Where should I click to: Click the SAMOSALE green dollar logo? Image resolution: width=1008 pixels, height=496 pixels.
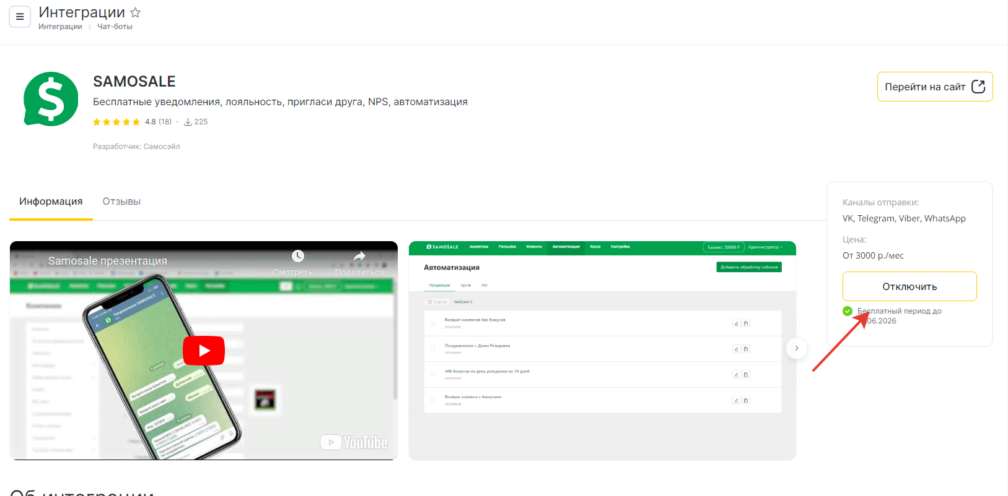point(51,99)
